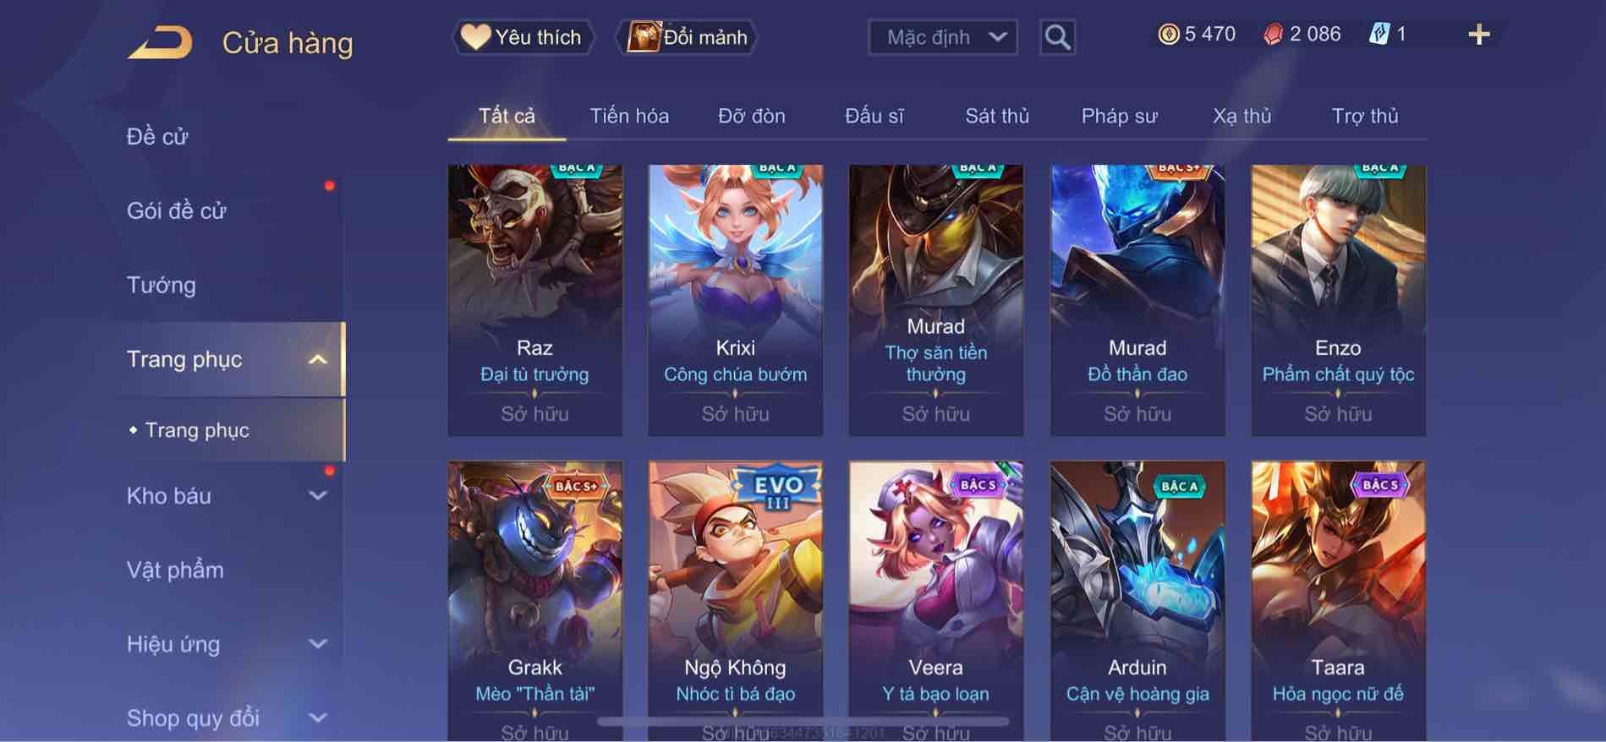Open the Đổi mảnh chest icon
The image size is (1606, 742).
[643, 37]
